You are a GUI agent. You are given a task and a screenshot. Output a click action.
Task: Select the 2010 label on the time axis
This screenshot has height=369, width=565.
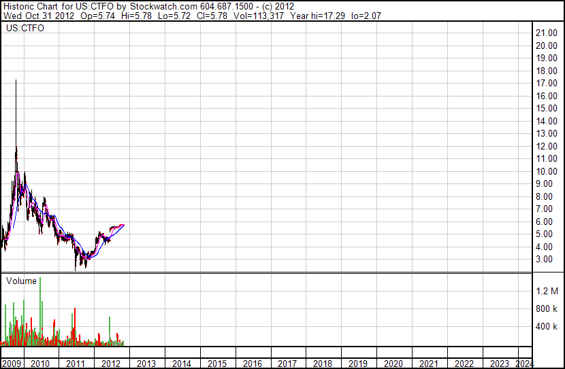coord(40,364)
